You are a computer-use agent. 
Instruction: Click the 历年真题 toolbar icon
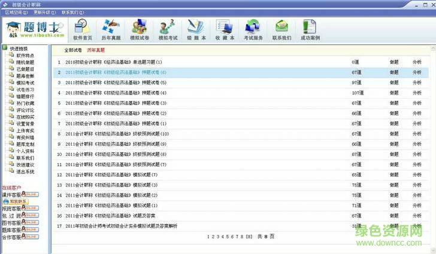pyautogui.click(x=111, y=29)
